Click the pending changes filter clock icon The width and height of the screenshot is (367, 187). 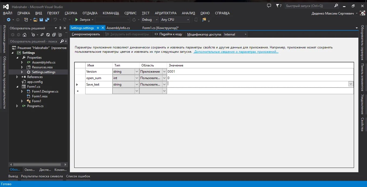(33, 35)
